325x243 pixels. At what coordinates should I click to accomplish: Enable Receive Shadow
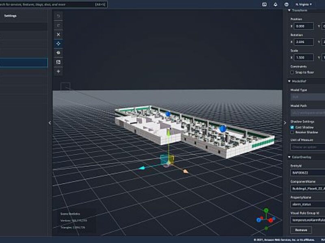292,132
